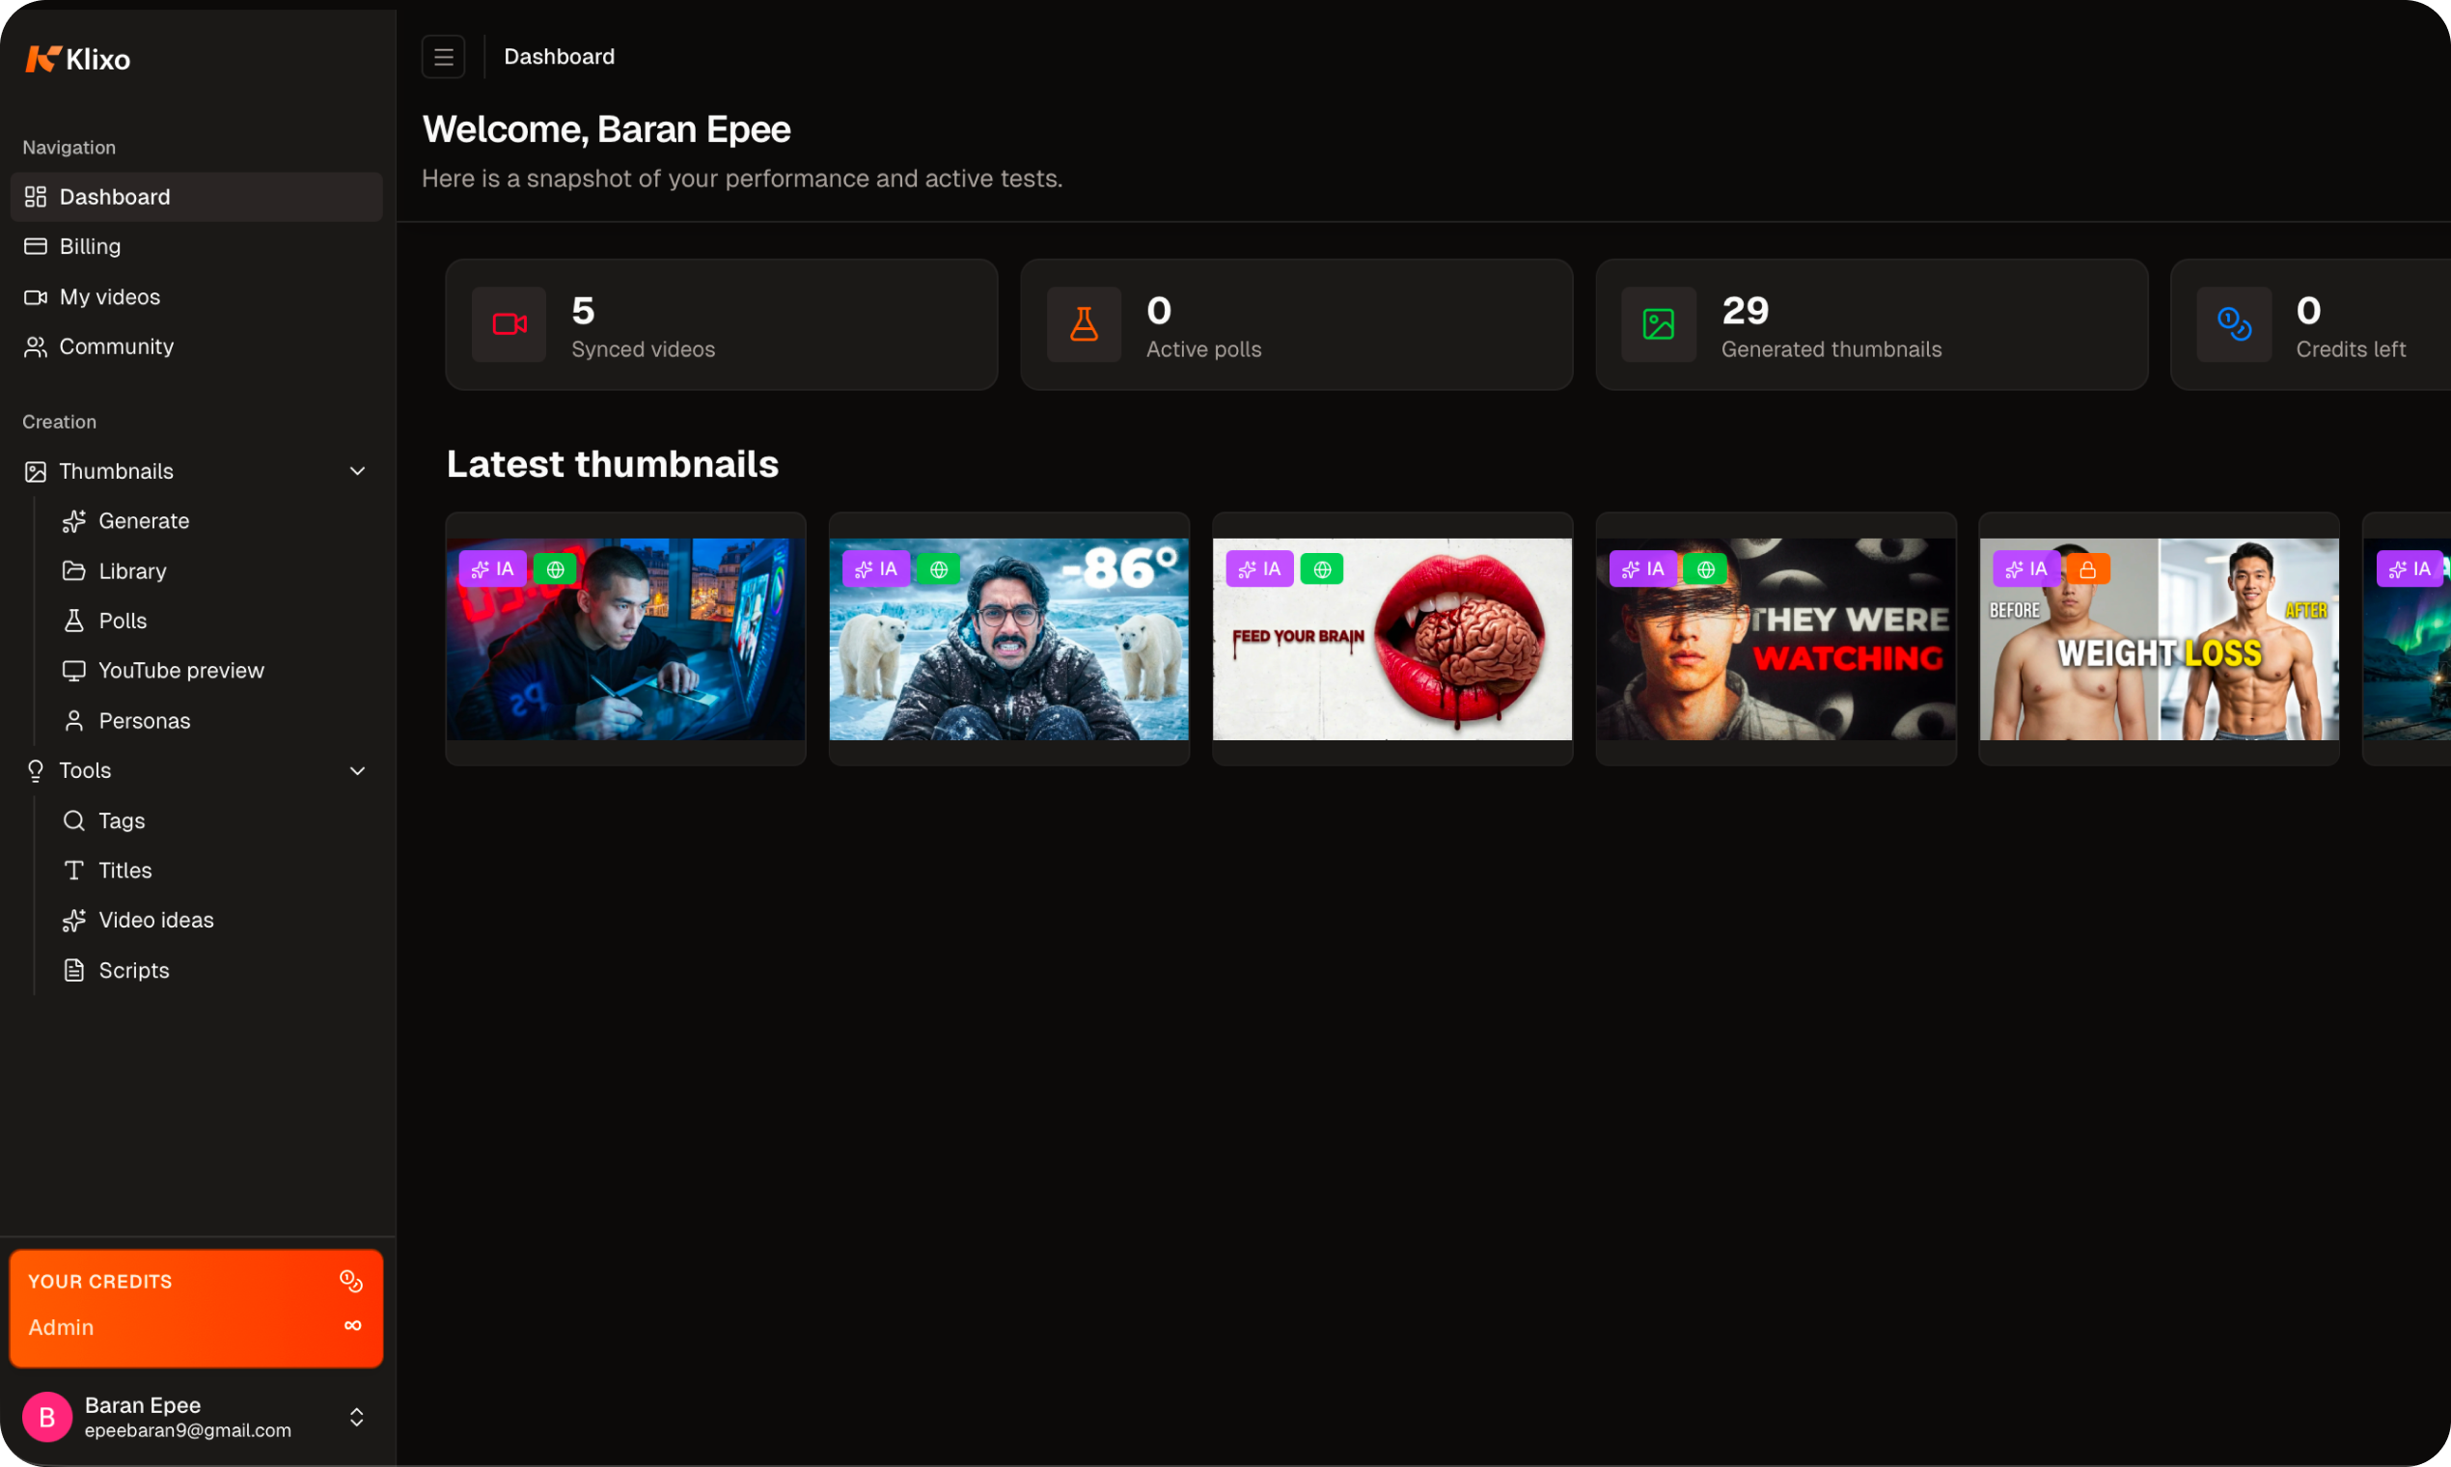The image size is (2451, 1467).
Task: Click the Admin credits orange card
Action: tap(196, 1309)
